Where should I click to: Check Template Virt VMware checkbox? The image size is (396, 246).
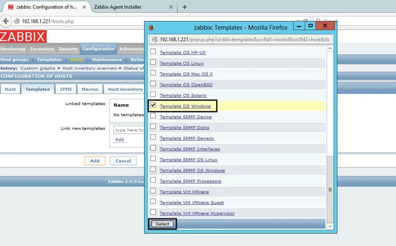pyautogui.click(x=153, y=191)
